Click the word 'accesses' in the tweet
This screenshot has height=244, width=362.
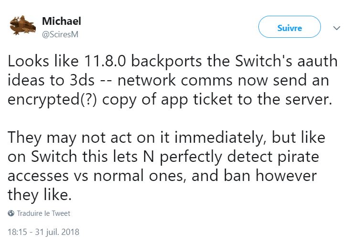coord(38,177)
